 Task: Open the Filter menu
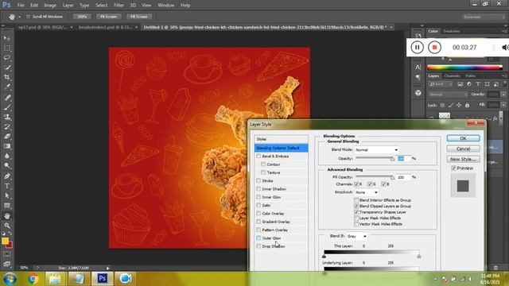(119, 6)
